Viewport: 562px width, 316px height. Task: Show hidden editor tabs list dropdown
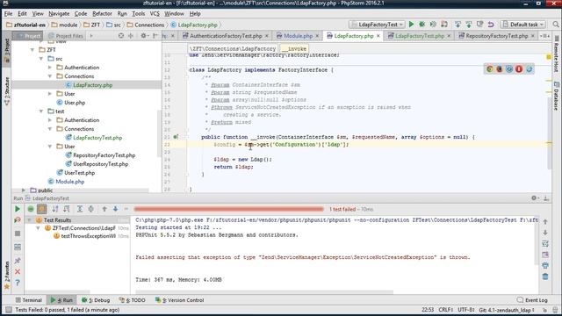click(544, 36)
